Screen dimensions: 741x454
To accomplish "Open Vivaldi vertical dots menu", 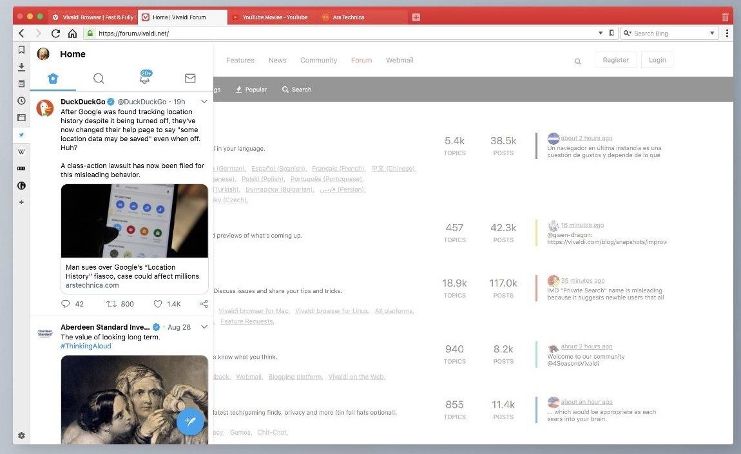I will (727, 33).
